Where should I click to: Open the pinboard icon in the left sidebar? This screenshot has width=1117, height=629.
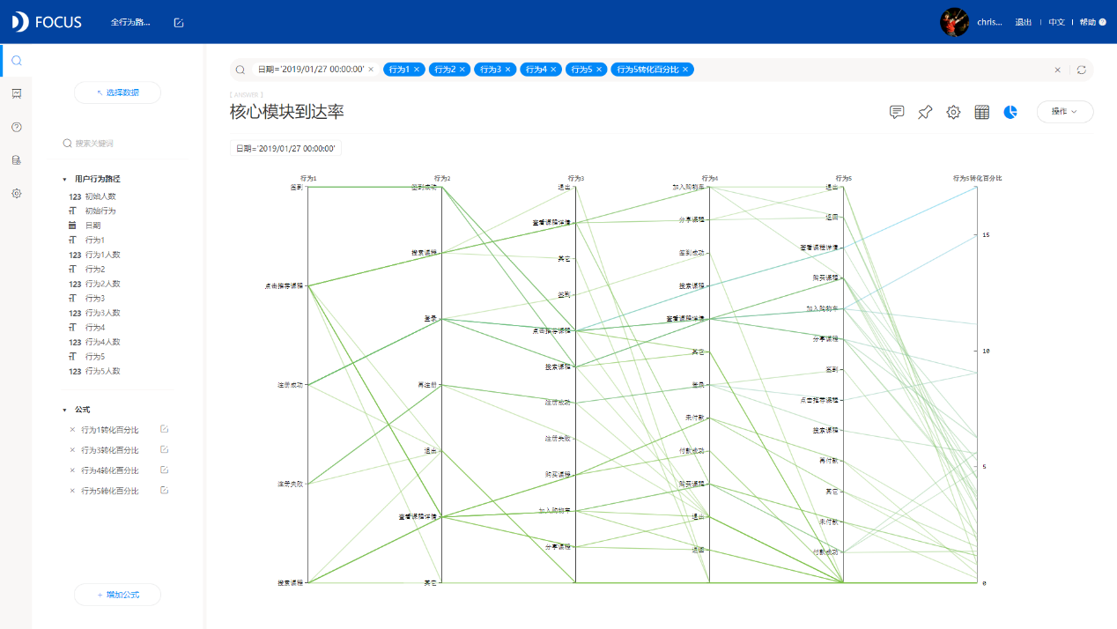(x=16, y=93)
